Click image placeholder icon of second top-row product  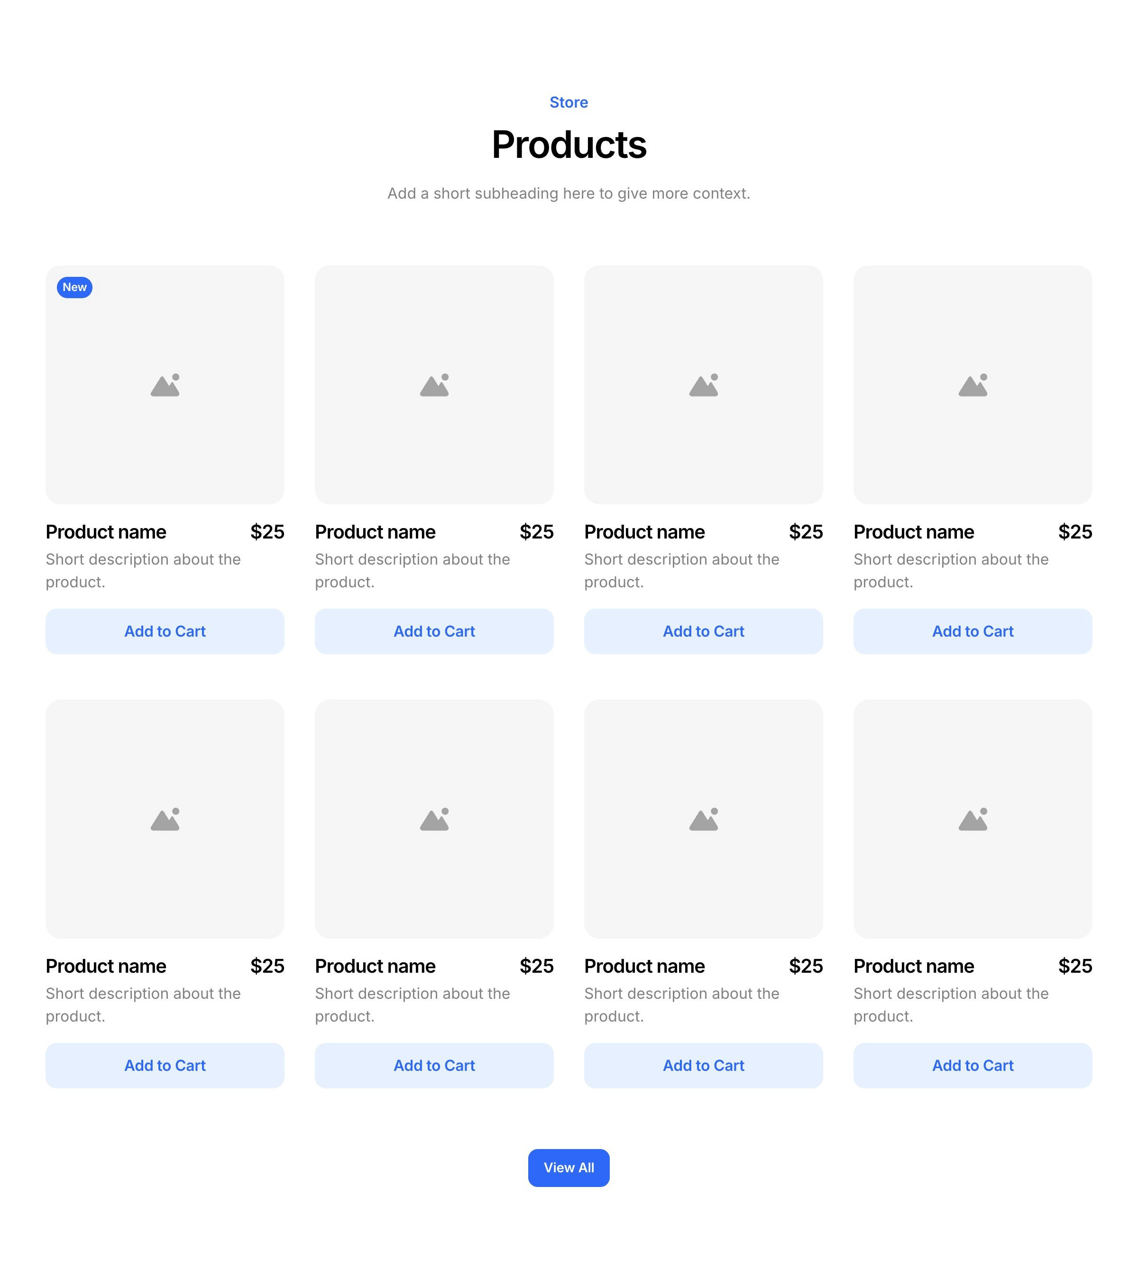[434, 386]
